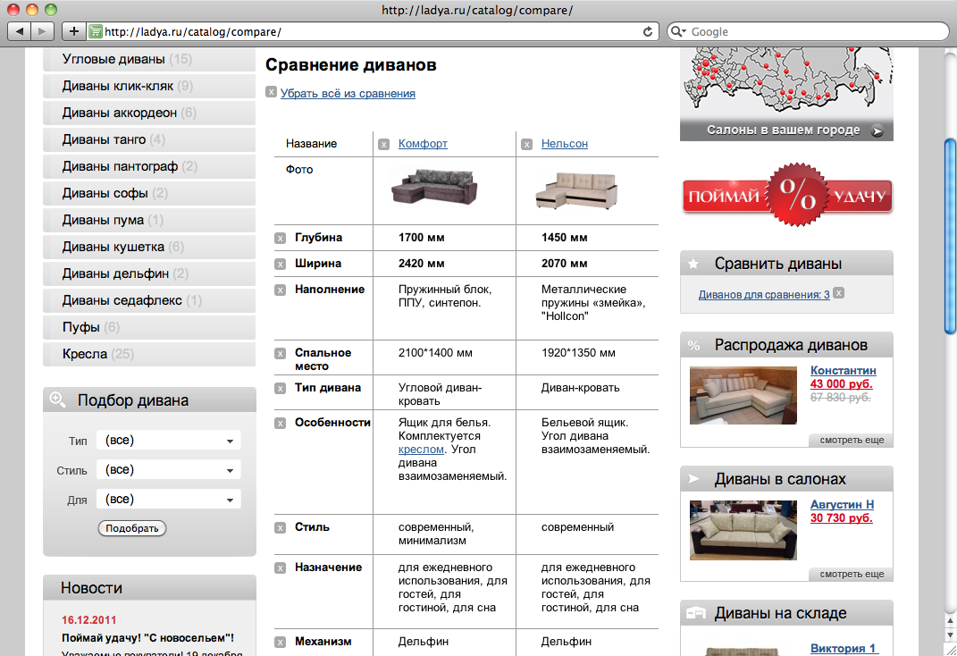Open Диваны софы category
The width and height of the screenshot is (957, 656).
pyautogui.click(x=149, y=193)
